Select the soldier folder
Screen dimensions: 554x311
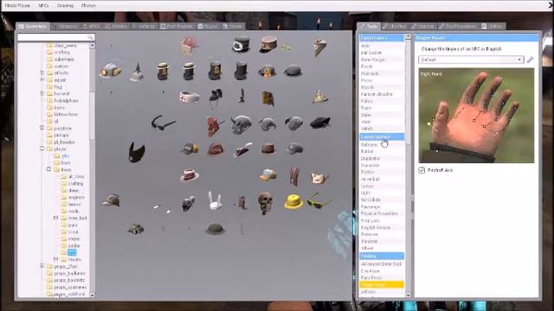pos(74,245)
